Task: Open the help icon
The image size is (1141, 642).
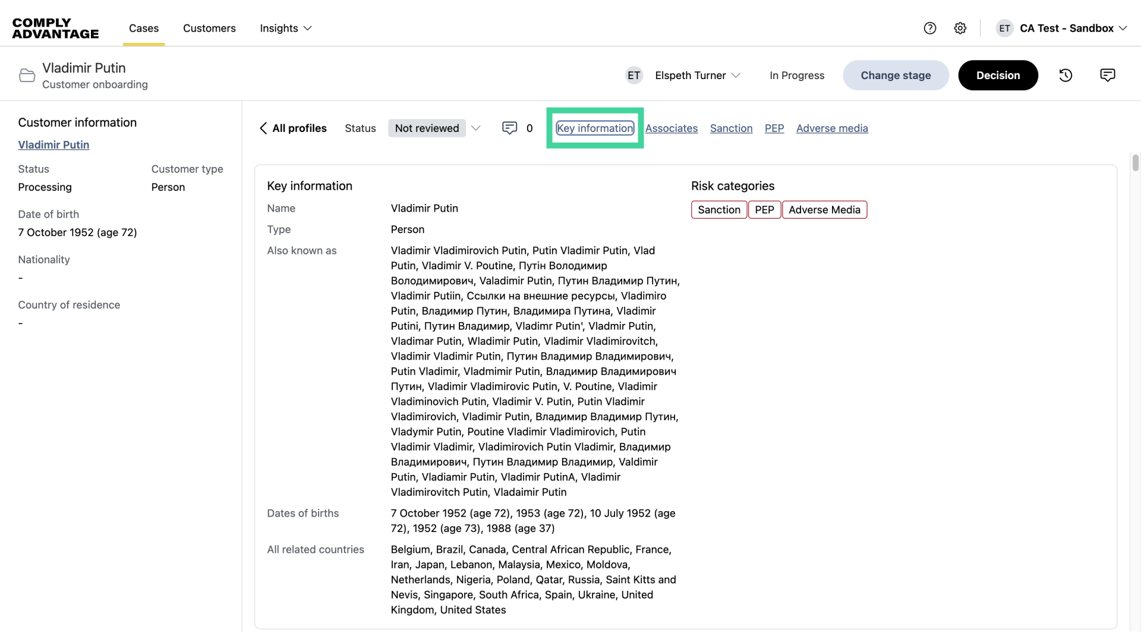Action: tap(930, 28)
